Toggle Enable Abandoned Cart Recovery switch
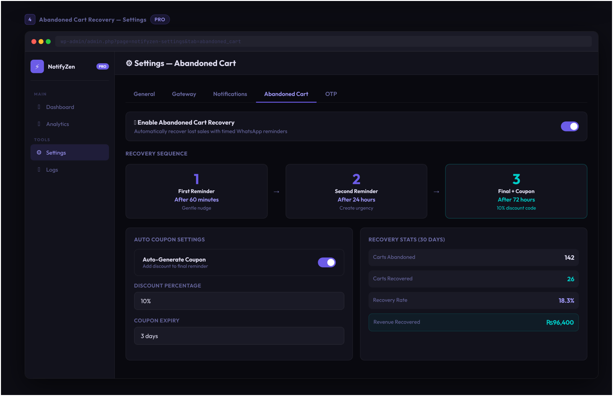Image resolution: width=613 pixels, height=396 pixels. tap(570, 126)
